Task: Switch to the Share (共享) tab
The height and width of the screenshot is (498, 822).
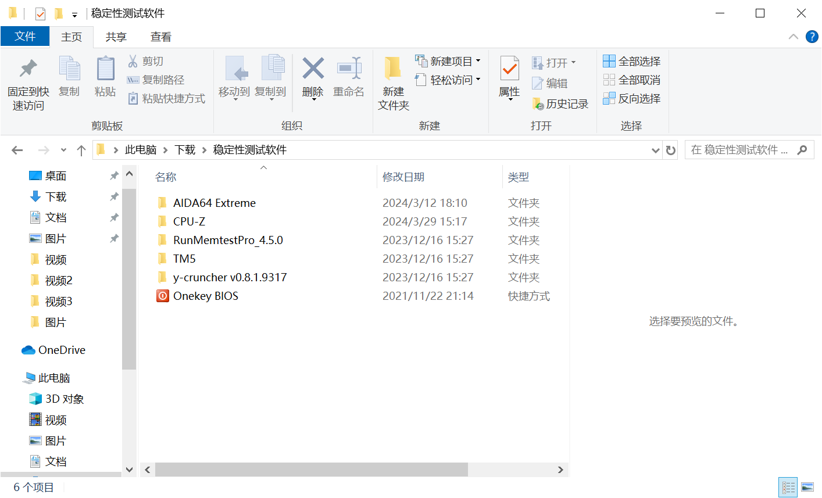Action: pos(116,37)
